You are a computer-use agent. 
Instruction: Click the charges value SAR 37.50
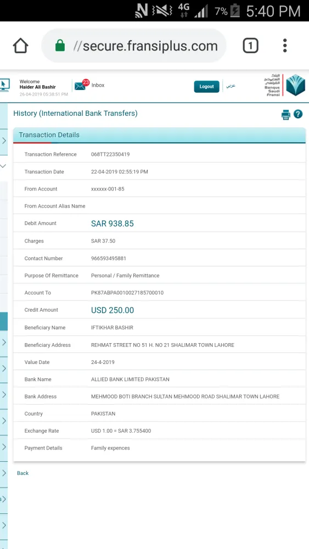click(x=103, y=241)
